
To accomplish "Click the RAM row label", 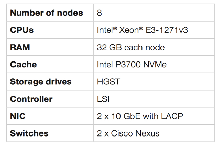I will [x=20, y=47].
